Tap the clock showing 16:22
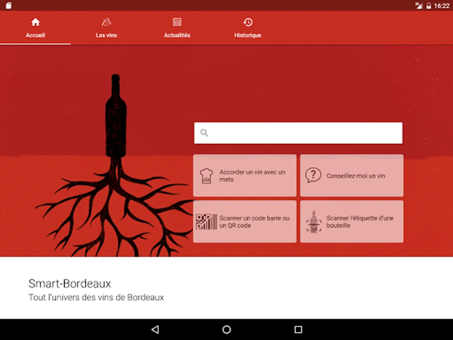This screenshot has height=340, width=453. [442, 6]
